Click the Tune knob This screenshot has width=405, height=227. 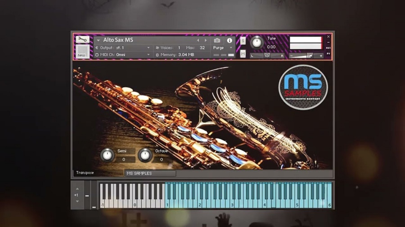pyautogui.click(x=256, y=43)
